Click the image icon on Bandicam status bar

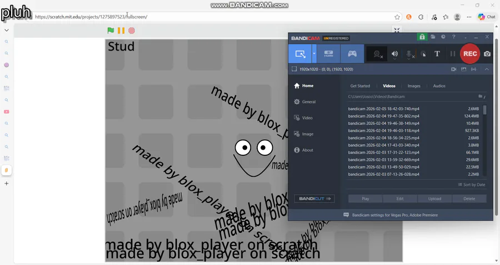464,69
